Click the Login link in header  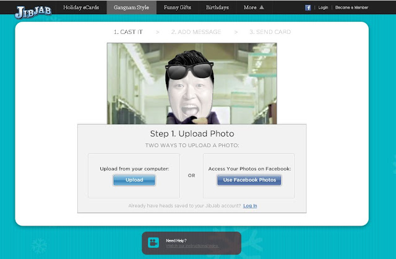coord(323,7)
